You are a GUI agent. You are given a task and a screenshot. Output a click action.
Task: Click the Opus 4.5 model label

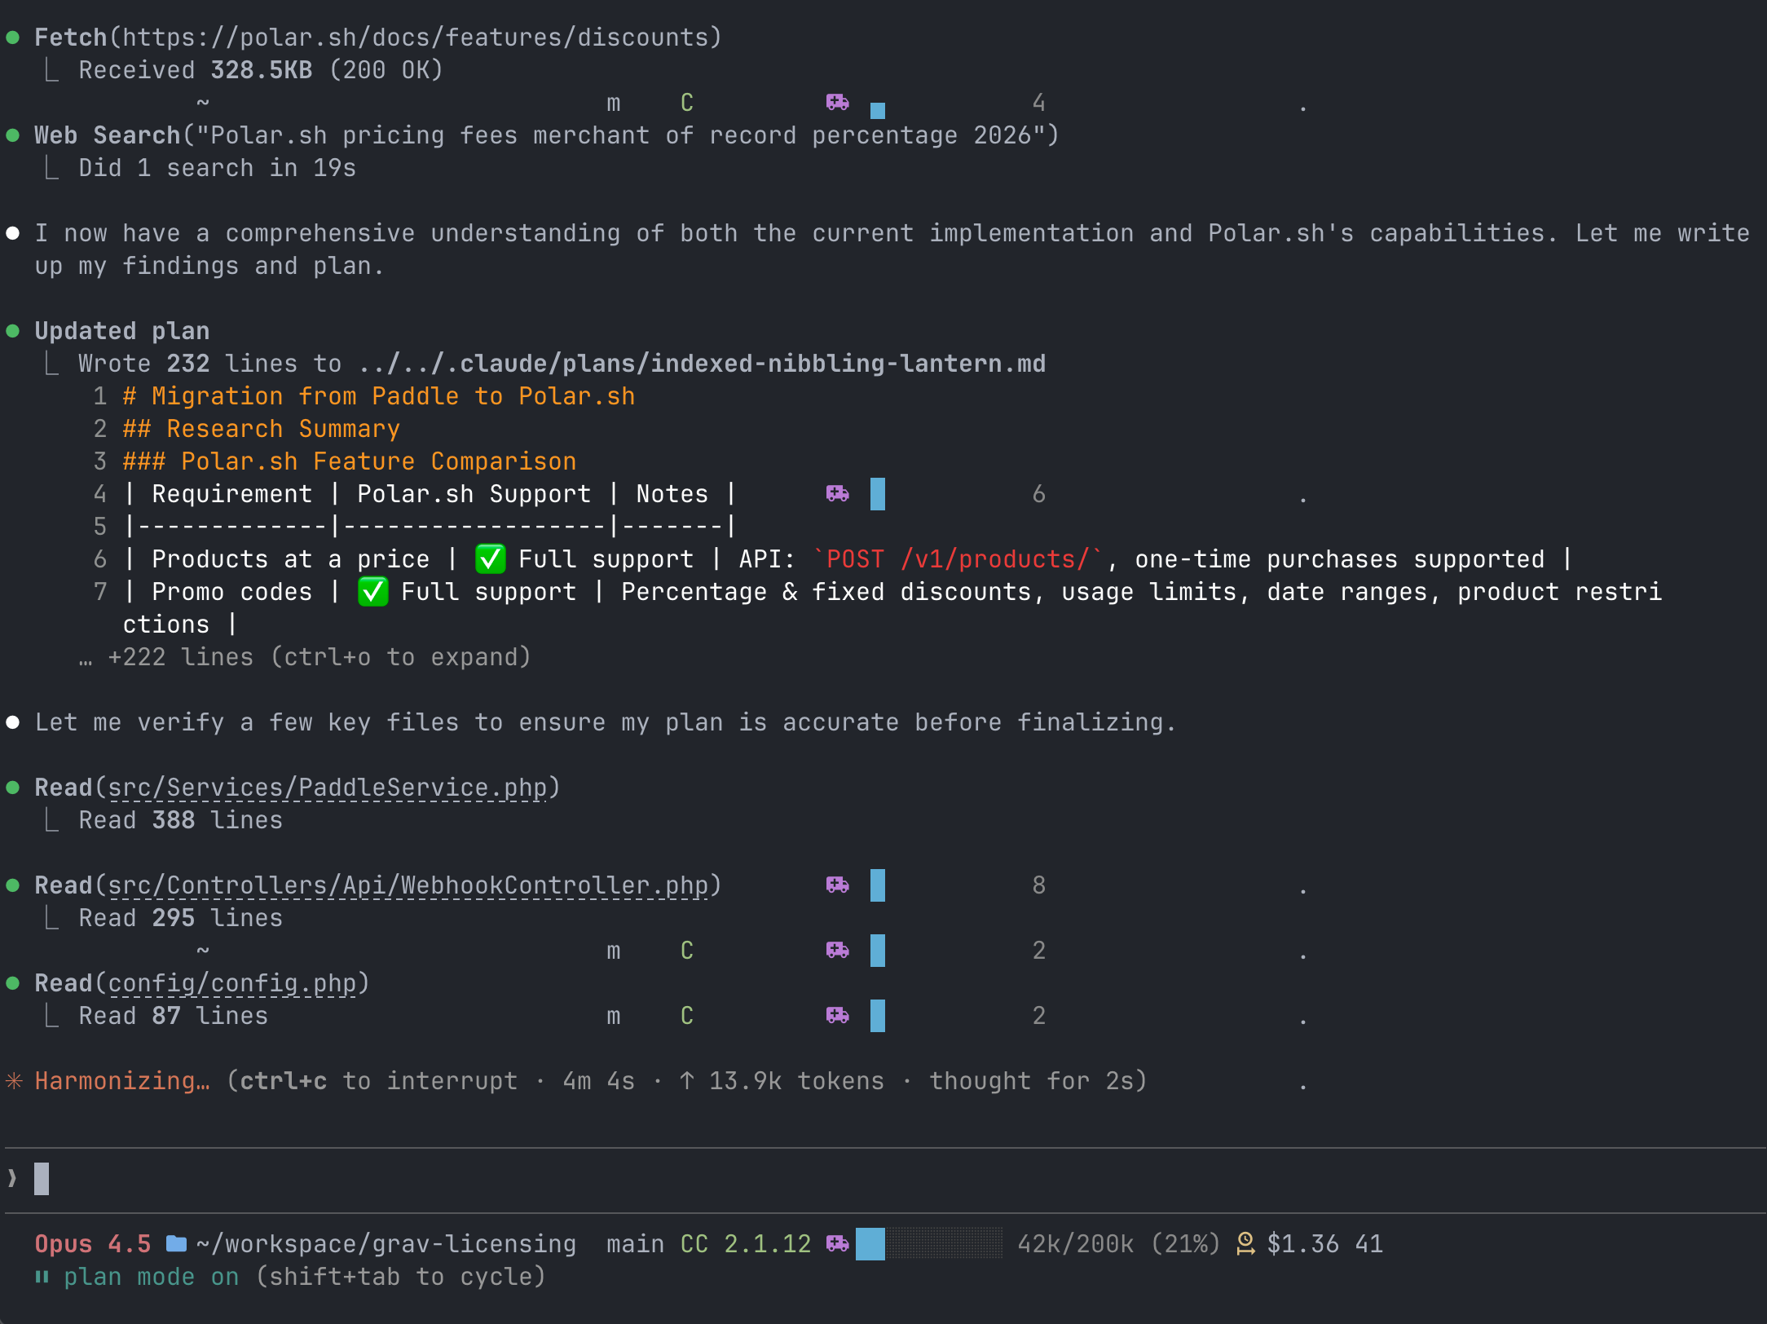point(93,1244)
